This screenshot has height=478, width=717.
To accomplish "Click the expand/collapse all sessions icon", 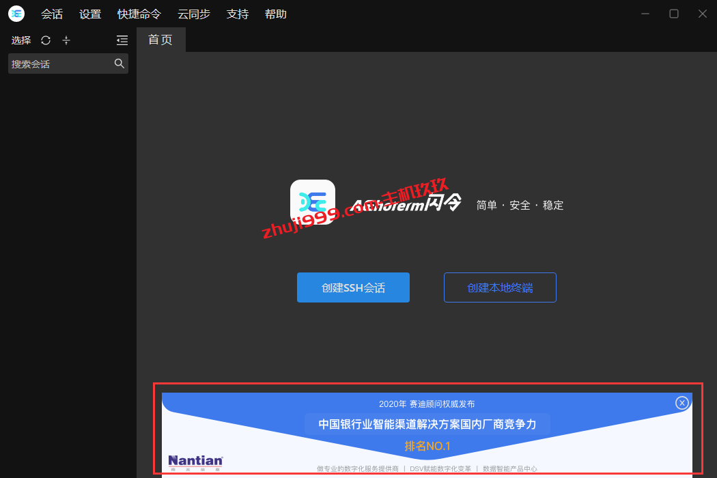I will (66, 40).
